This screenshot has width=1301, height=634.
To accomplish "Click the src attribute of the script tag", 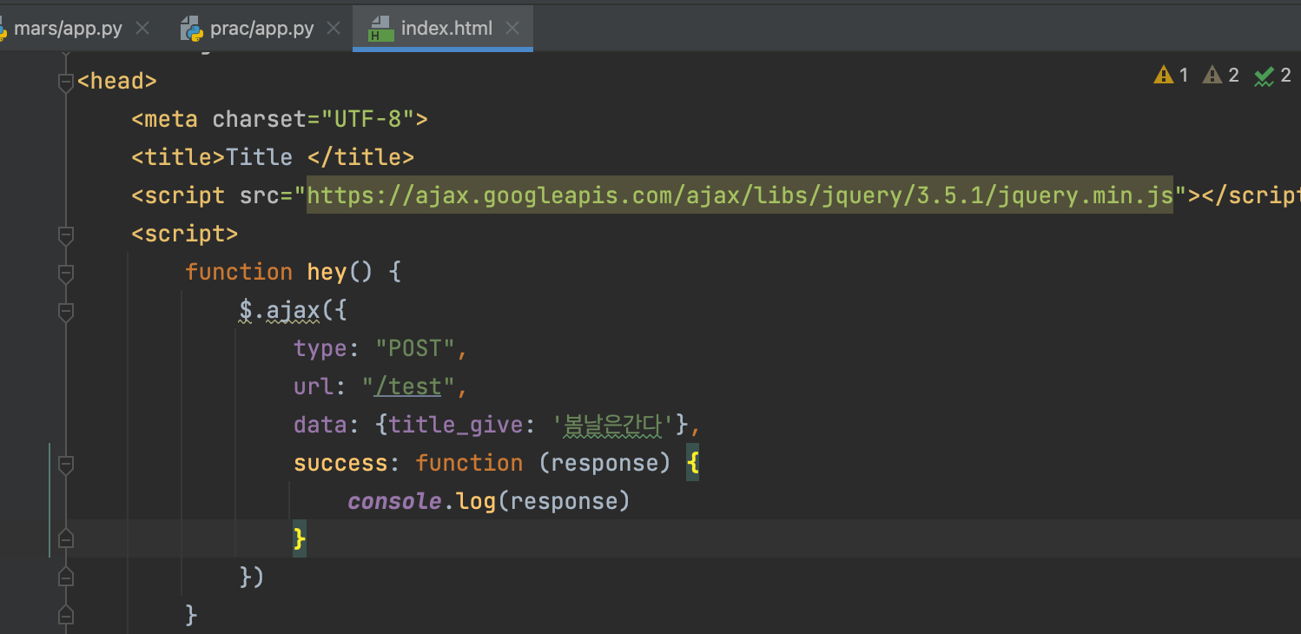I will click(260, 195).
